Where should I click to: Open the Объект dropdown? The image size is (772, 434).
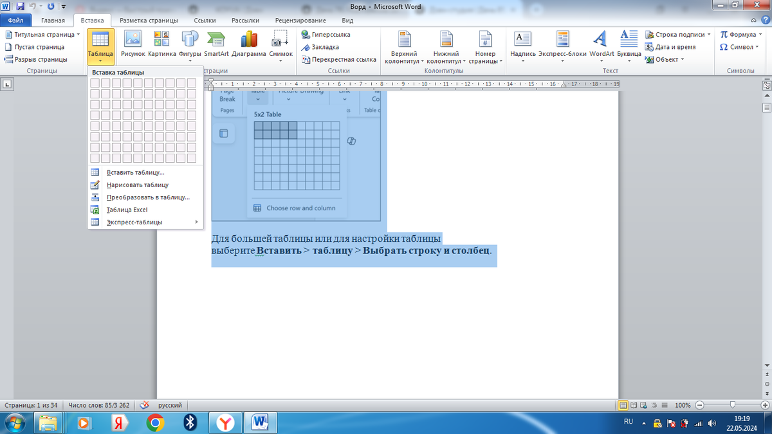coord(682,59)
